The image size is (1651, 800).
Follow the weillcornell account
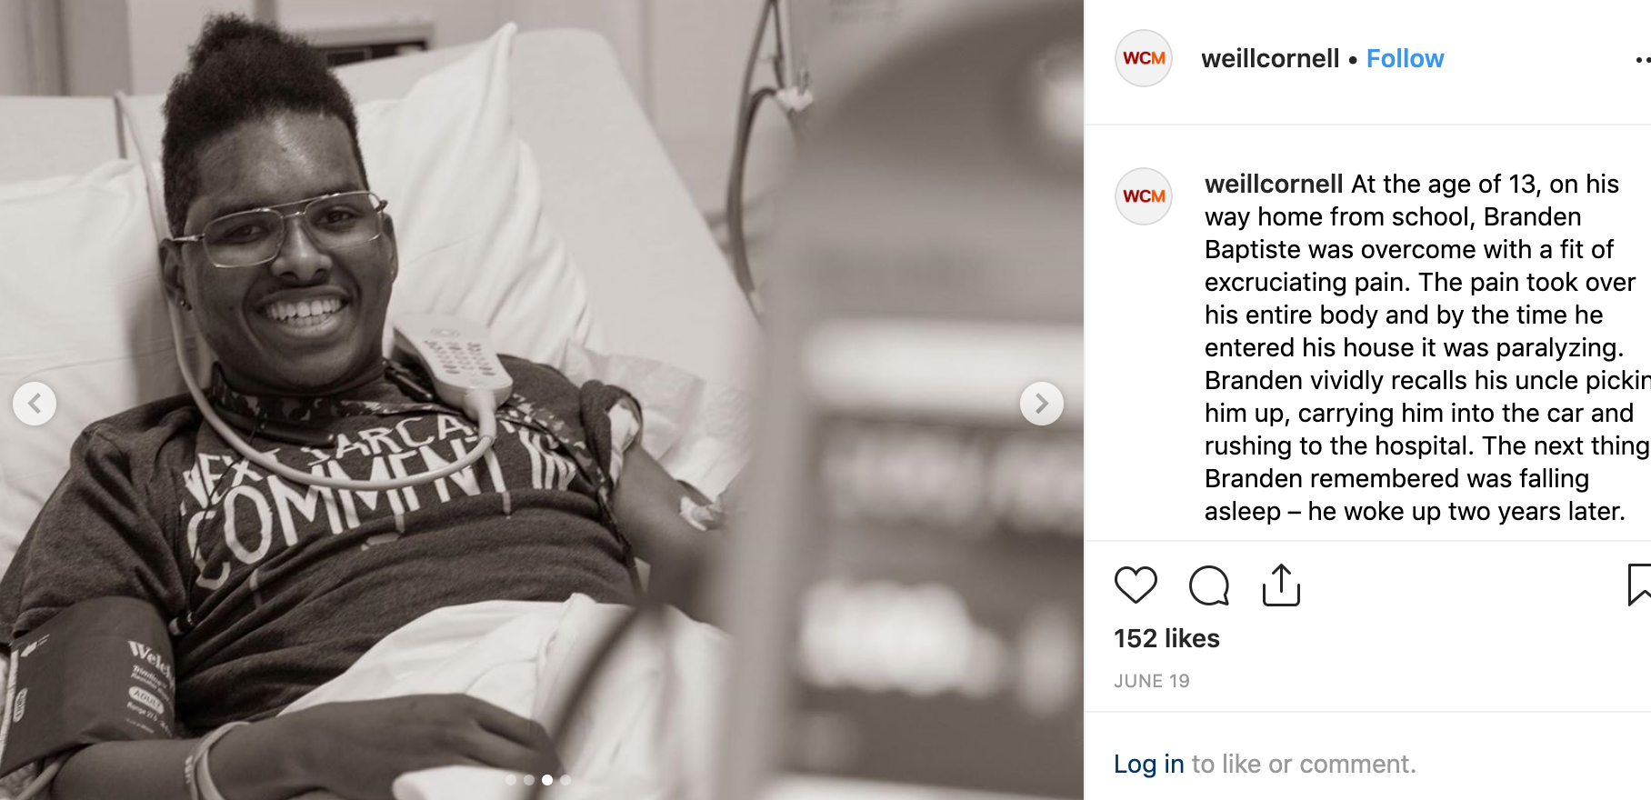[1405, 59]
